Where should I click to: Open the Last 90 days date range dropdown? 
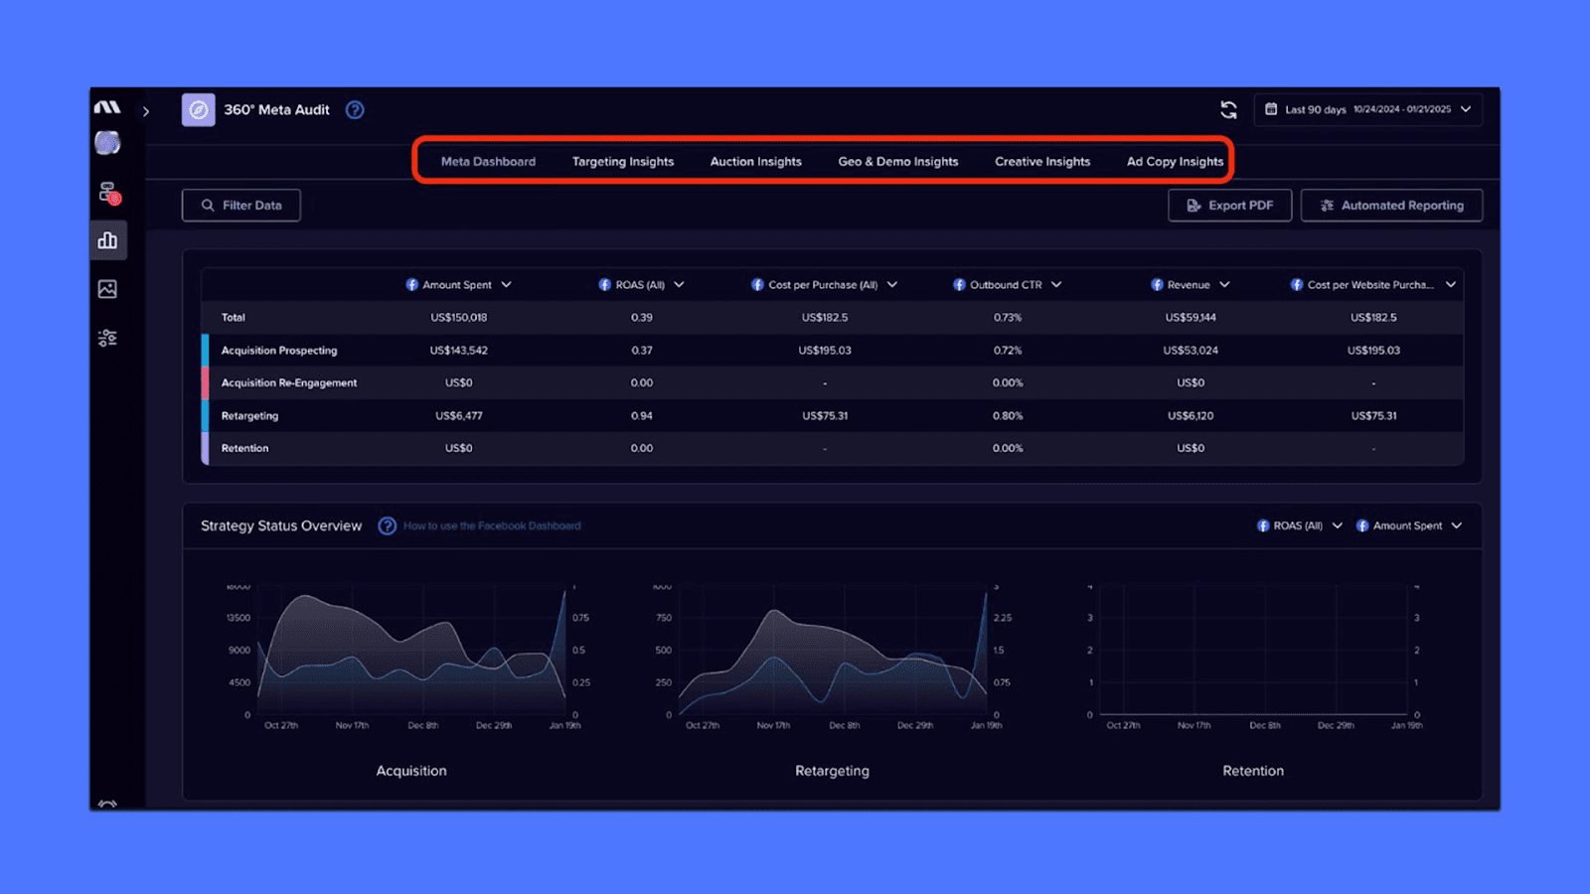click(x=1368, y=109)
